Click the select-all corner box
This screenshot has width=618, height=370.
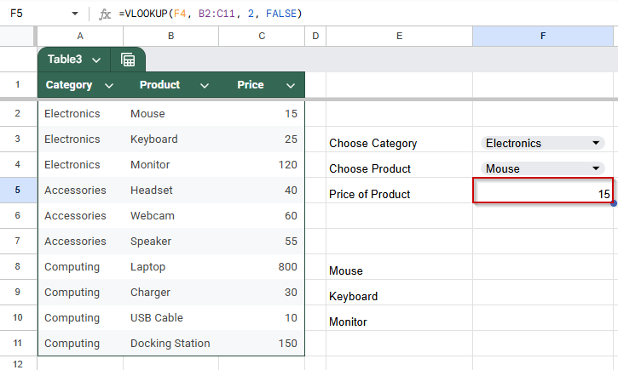coord(17,37)
